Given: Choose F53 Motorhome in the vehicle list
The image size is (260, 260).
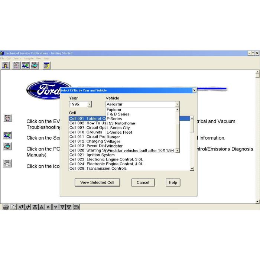Looking at the screenshot, I should click(141, 123).
